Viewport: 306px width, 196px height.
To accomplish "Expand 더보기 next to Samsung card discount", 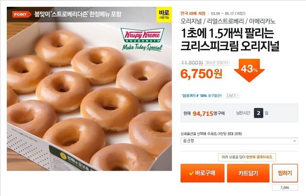I will pos(233,95).
